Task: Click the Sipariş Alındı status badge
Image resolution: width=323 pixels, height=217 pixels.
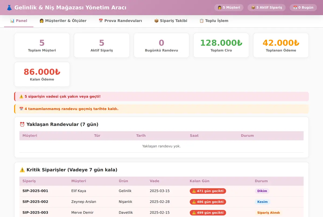Action: point(269,213)
